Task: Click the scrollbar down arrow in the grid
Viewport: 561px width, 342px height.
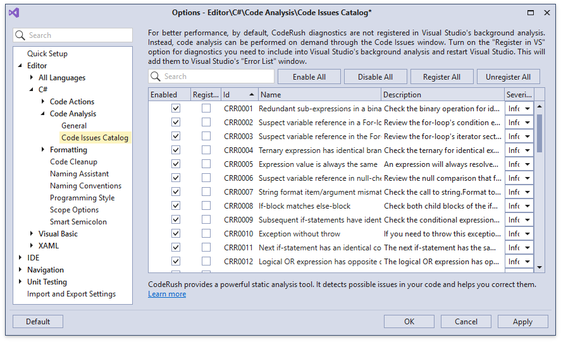Action: pyautogui.click(x=539, y=267)
